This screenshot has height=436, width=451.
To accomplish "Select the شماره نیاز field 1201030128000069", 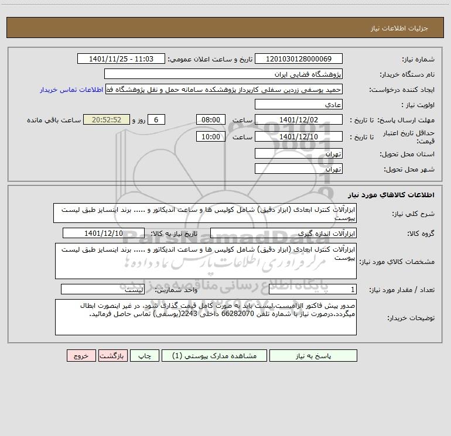I will pos(299,59).
